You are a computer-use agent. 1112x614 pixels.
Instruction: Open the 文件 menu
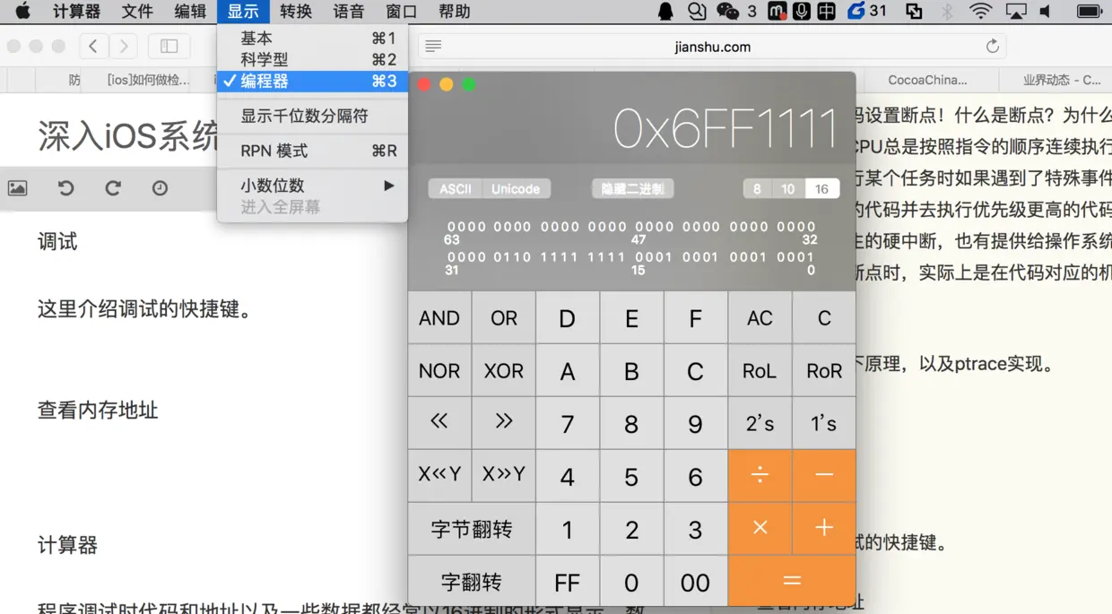[137, 12]
